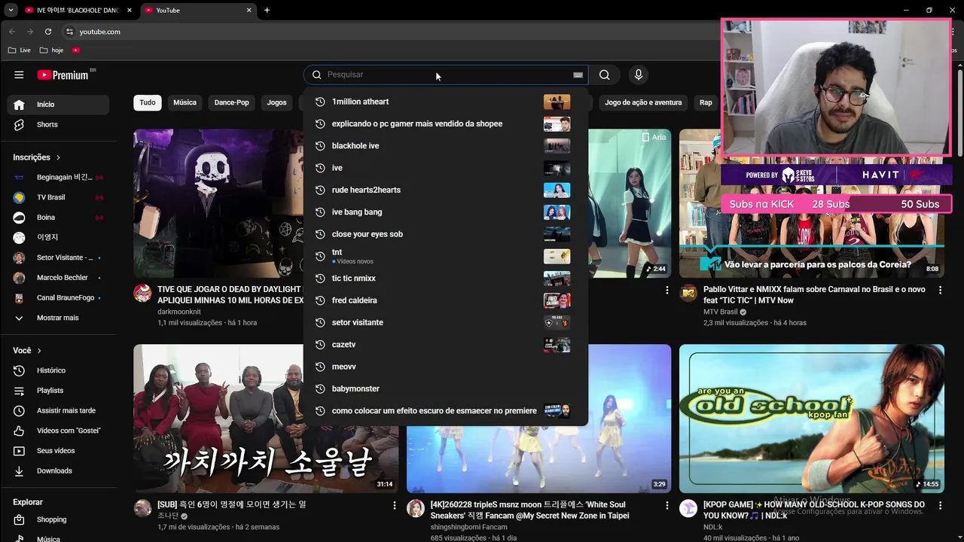Image resolution: width=964 pixels, height=542 pixels.
Task: Open Beginagain channel subscription
Action: [58, 177]
